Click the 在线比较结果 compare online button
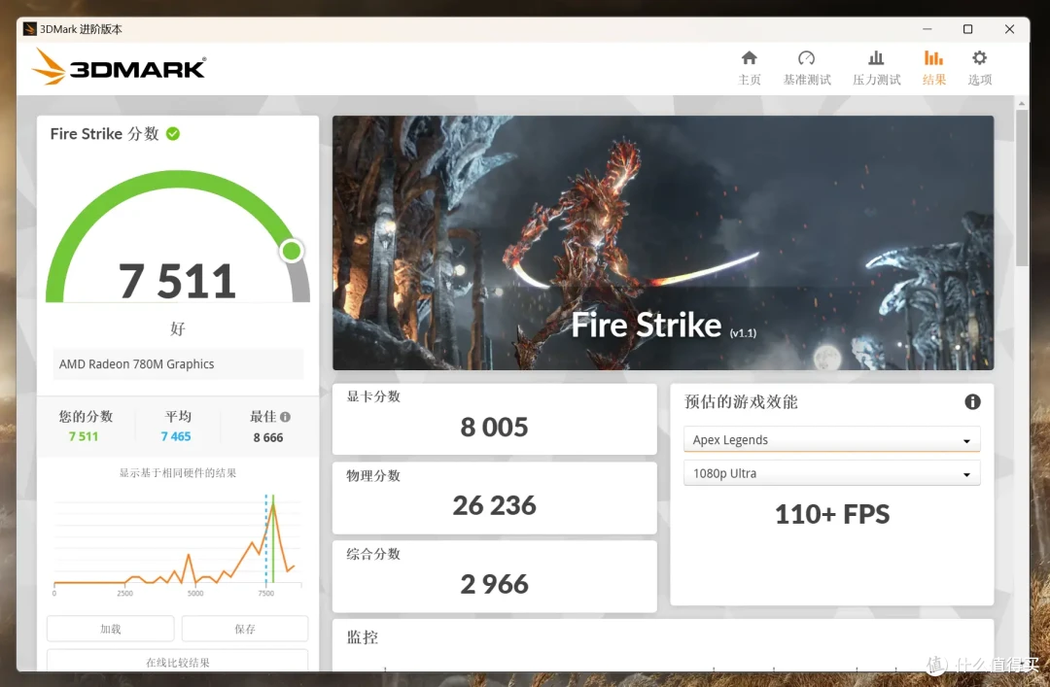Image resolution: width=1050 pixels, height=687 pixels. pyautogui.click(x=178, y=661)
